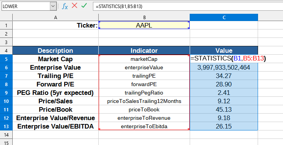Open the Name Box dropdown arrow

[53, 6]
